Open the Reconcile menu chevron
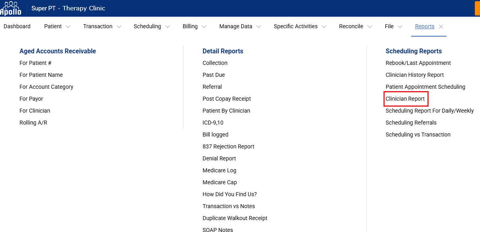Screen dimensions: 480x232 [370, 27]
